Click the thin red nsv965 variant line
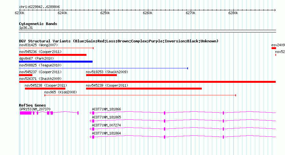Image resolution: width=285 pixels, height=155 pixels. pos(140,95)
